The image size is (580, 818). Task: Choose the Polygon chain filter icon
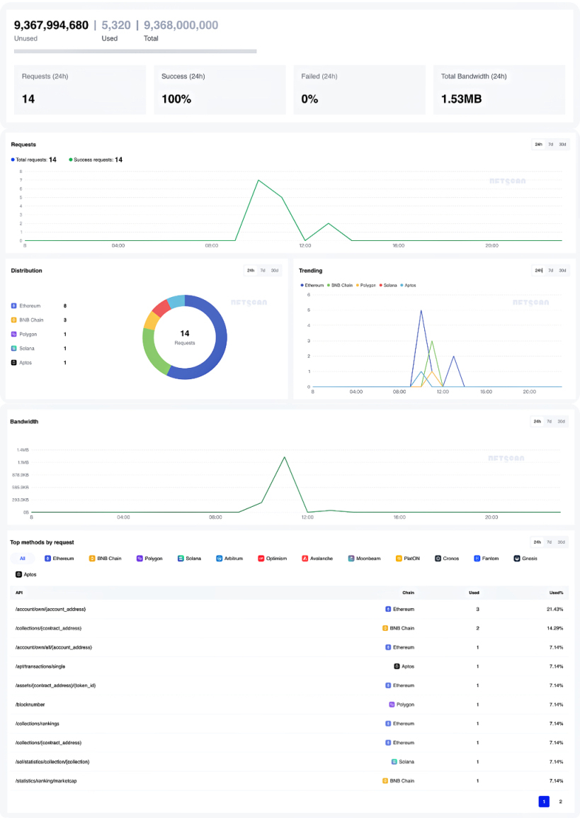[140, 558]
